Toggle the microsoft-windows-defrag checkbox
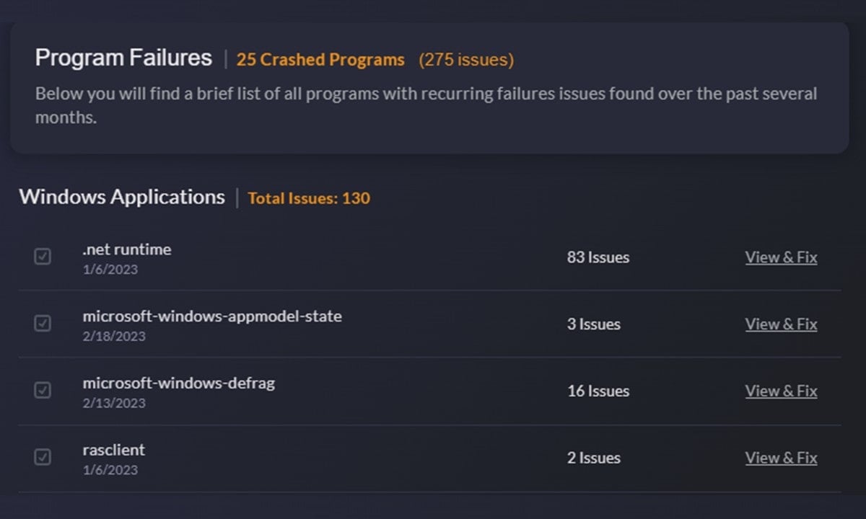The height and width of the screenshot is (519, 866). tap(43, 391)
